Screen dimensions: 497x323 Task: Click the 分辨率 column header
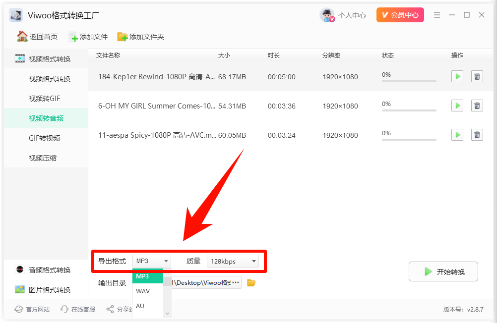click(x=331, y=55)
